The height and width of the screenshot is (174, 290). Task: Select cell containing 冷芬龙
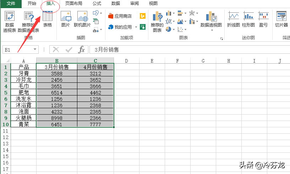[24, 80]
